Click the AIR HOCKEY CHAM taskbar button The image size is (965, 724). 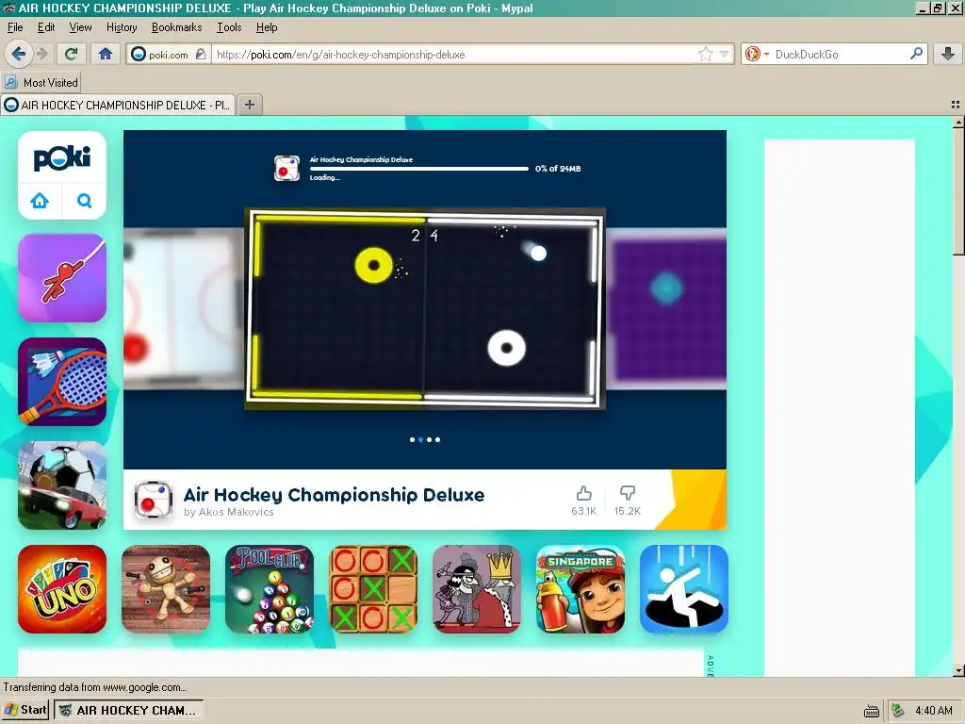[128, 711]
